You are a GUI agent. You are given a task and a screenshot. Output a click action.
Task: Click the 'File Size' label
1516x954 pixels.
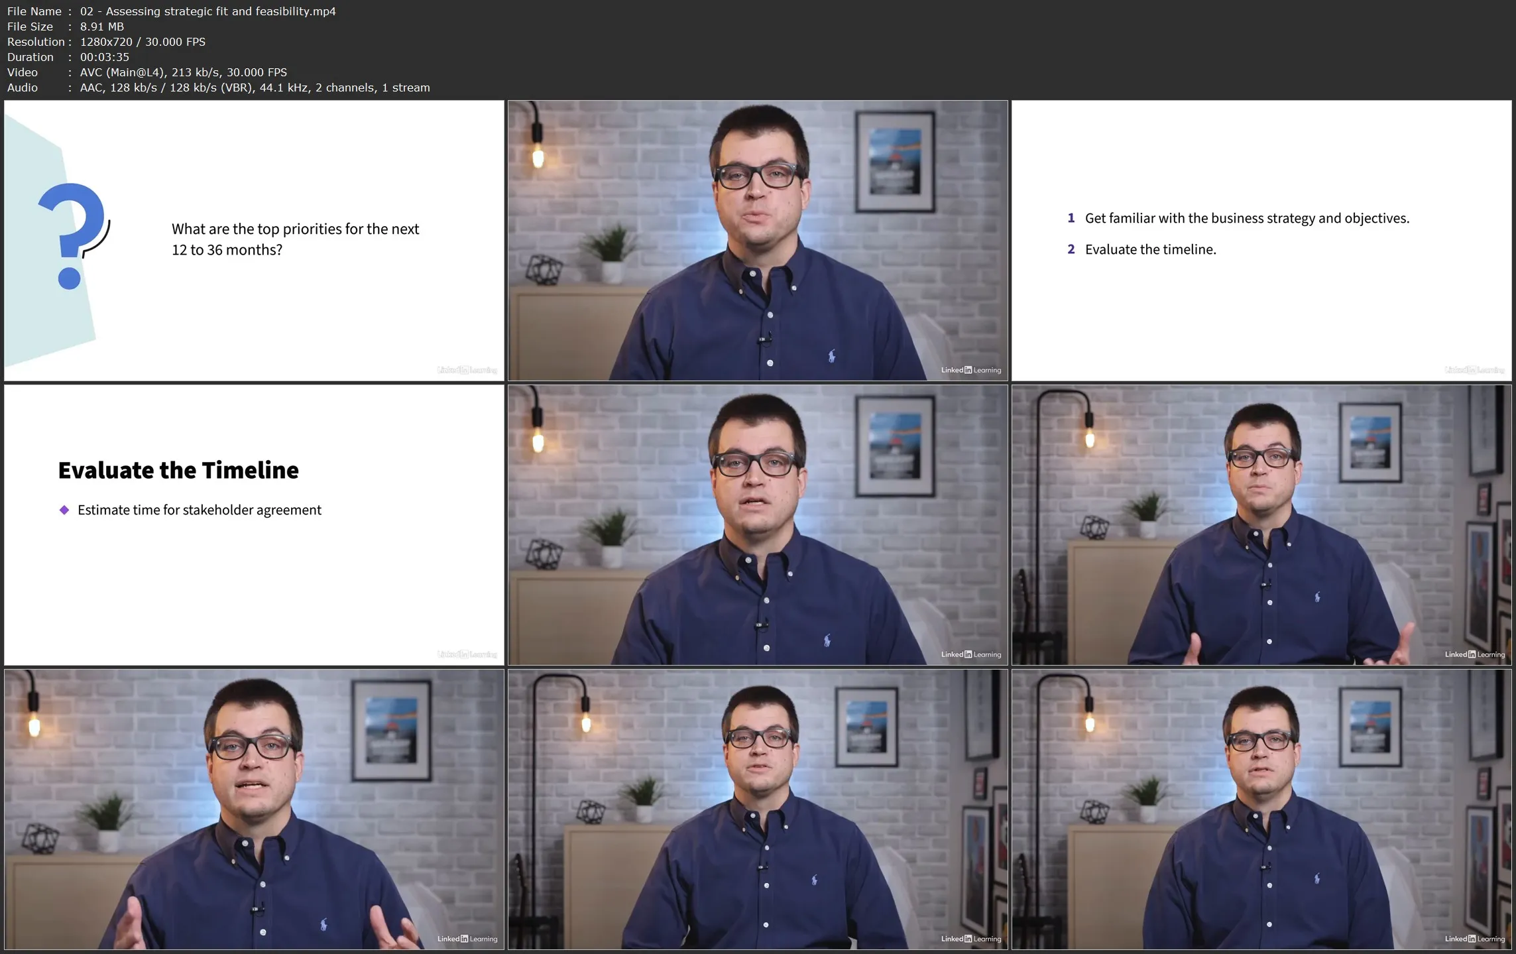[x=30, y=27]
